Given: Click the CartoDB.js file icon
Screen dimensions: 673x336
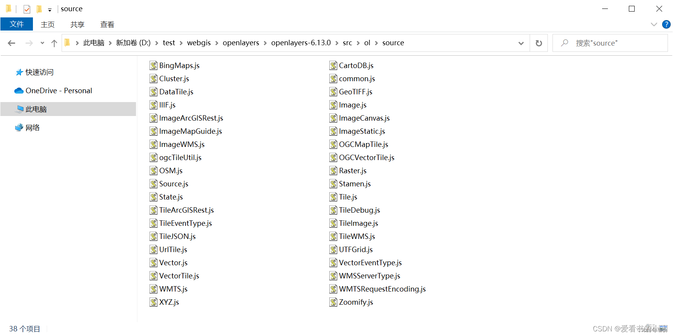Looking at the screenshot, I should [x=334, y=65].
